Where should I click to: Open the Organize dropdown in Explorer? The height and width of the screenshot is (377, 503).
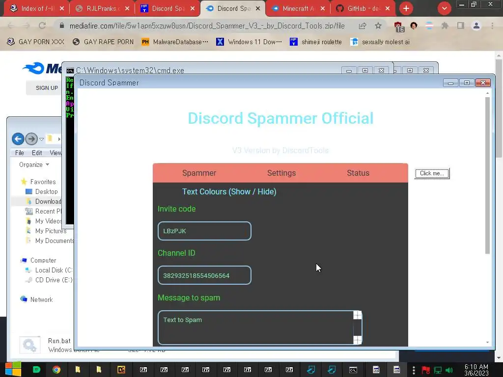(x=34, y=165)
